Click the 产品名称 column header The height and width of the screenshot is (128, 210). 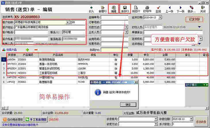pos(58,55)
